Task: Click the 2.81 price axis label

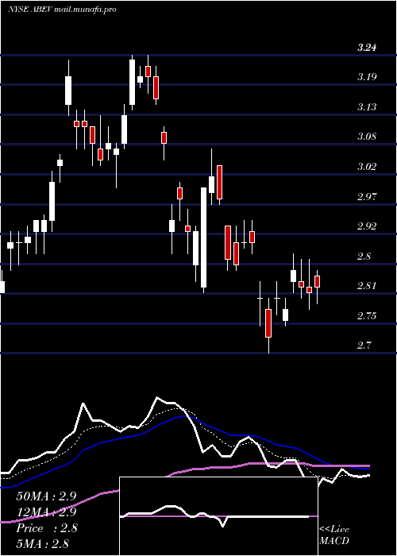Action: (367, 286)
